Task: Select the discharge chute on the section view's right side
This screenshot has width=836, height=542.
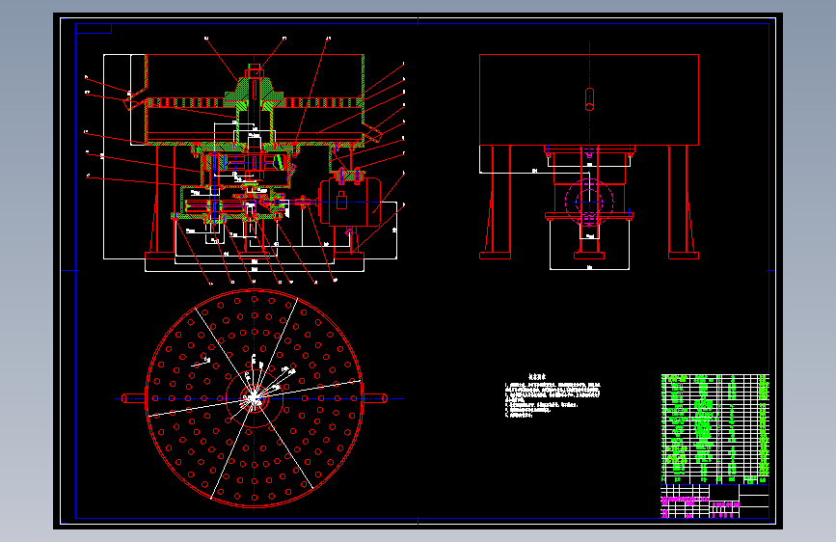Action: point(373,133)
